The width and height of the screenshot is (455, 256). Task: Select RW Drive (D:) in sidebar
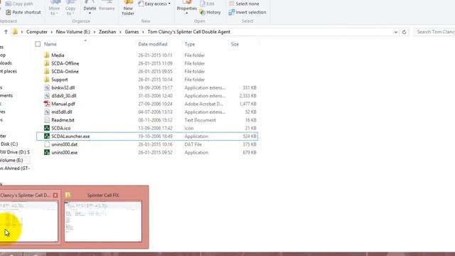click(x=15, y=152)
